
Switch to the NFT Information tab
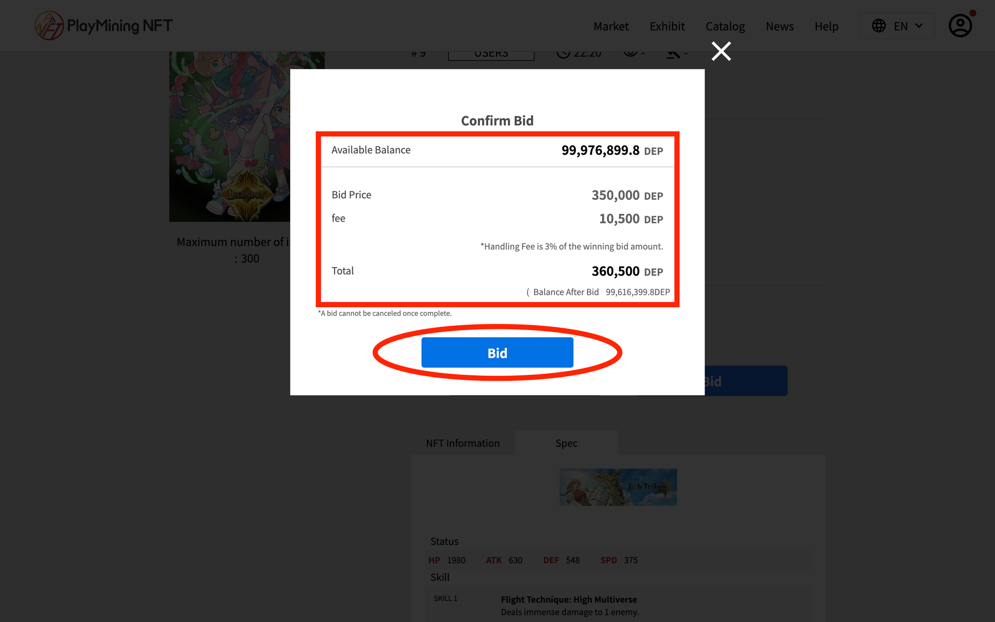click(463, 443)
